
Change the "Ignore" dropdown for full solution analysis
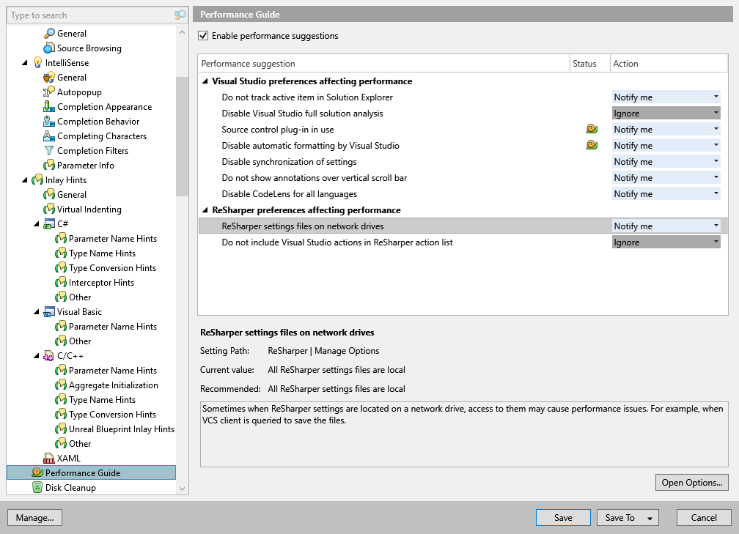716,113
